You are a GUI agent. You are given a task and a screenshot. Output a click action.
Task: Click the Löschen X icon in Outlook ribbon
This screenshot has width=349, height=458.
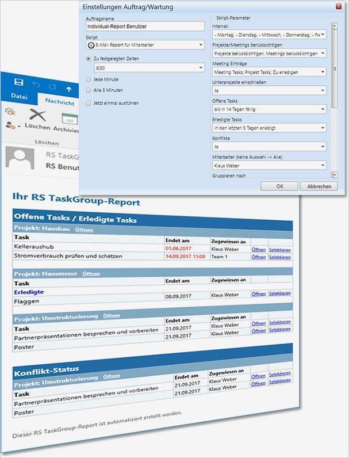[37, 115]
